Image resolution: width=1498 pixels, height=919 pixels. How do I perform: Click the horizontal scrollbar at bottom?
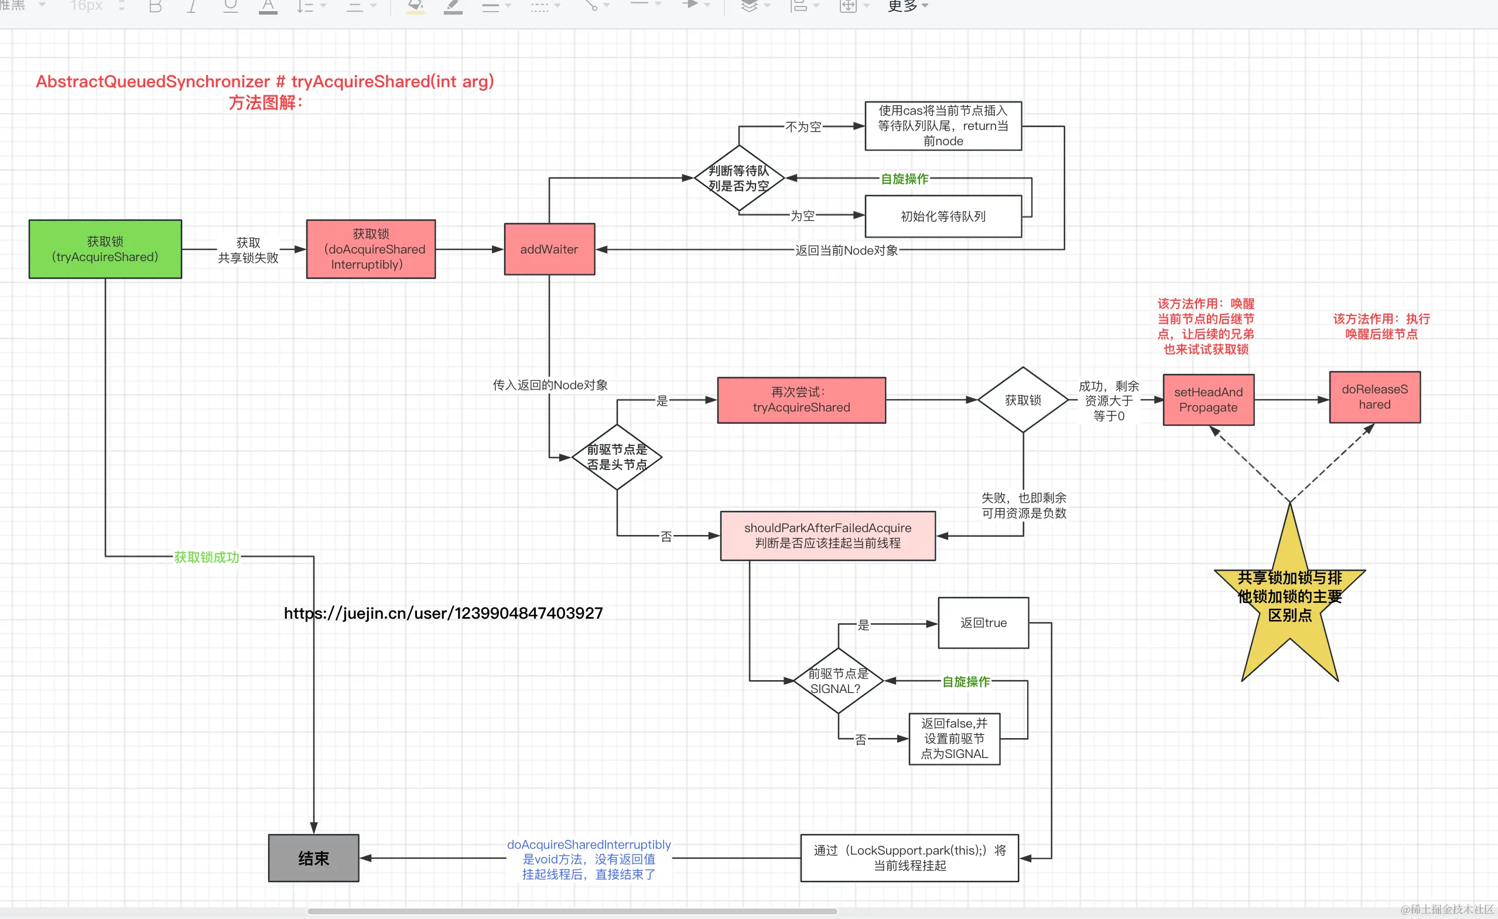coord(572,911)
